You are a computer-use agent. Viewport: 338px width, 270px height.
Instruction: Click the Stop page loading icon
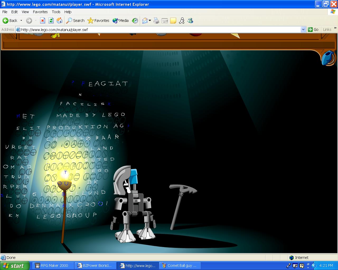pos(43,21)
